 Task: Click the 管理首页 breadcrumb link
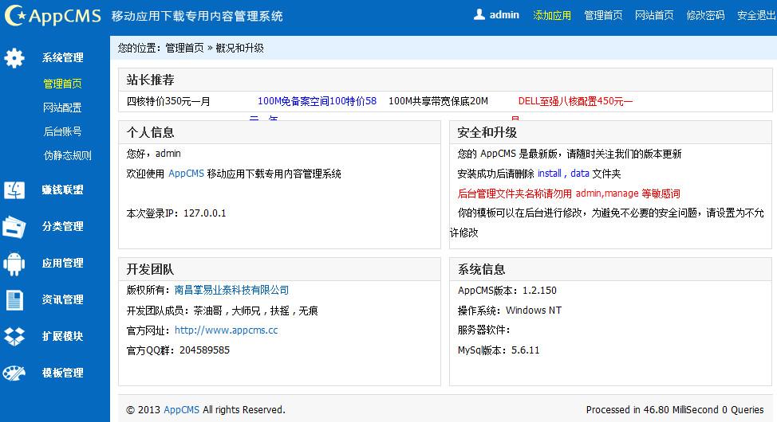pyautogui.click(x=184, y=48)
